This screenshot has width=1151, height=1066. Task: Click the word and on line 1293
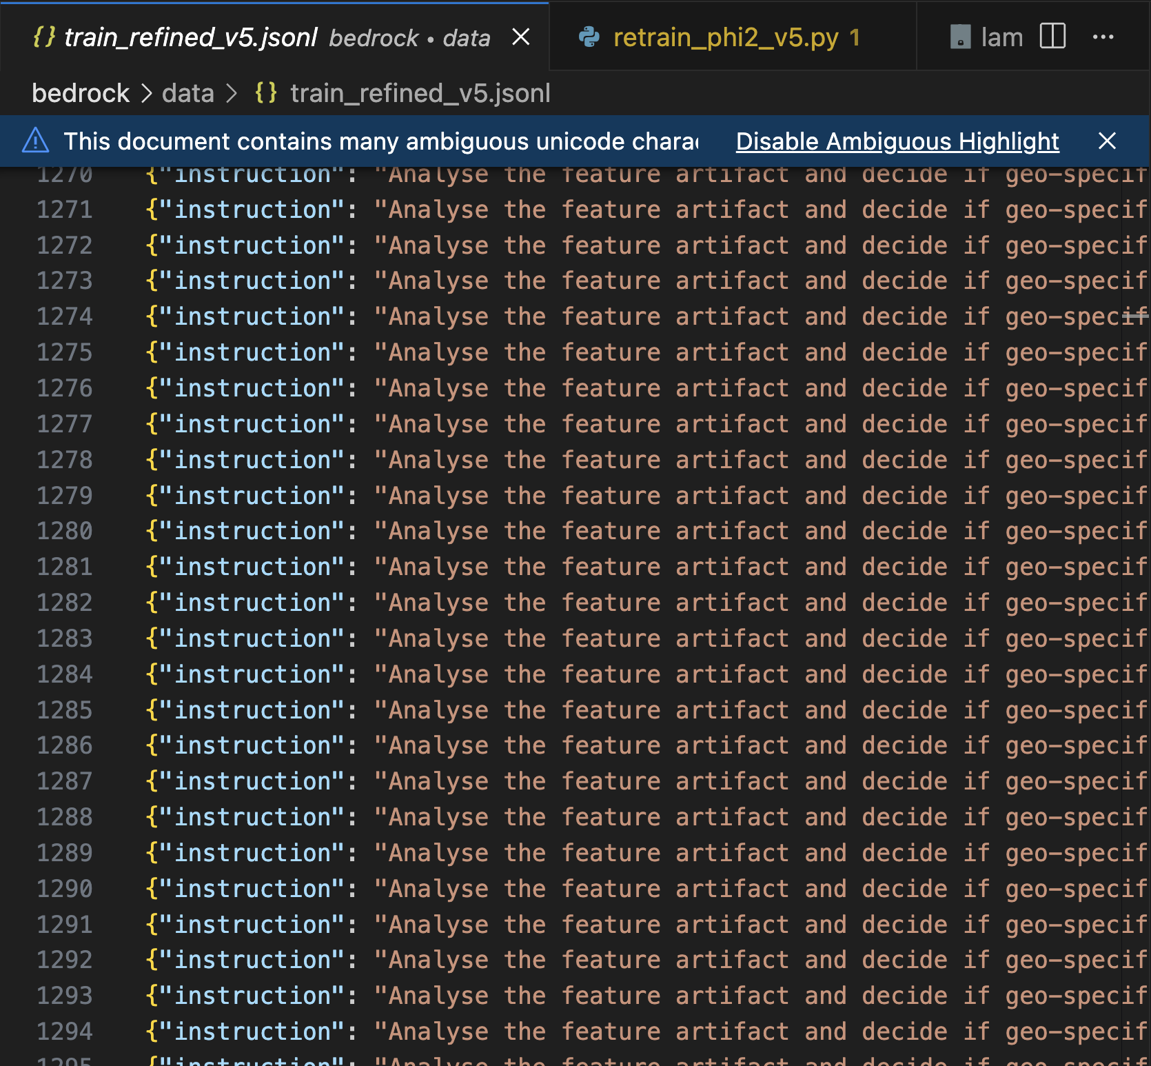[826, 996]
